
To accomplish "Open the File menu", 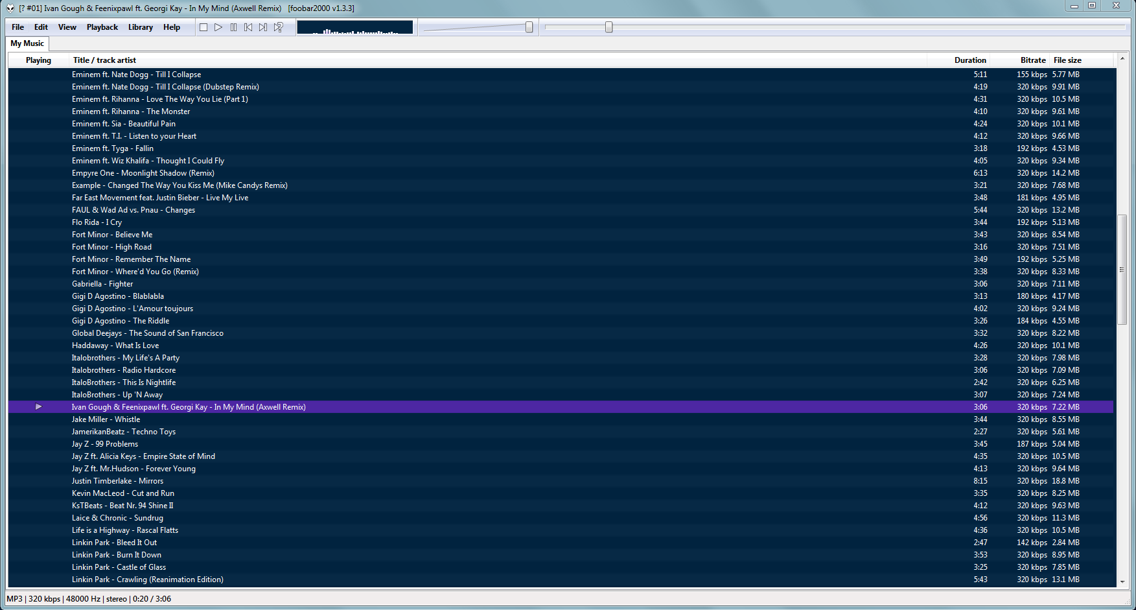I will point(18,27).
